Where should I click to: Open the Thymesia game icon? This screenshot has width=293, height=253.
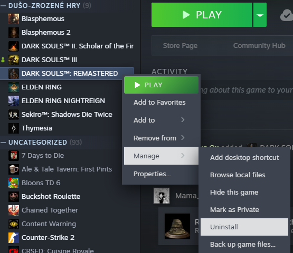(x=14, y=128)
